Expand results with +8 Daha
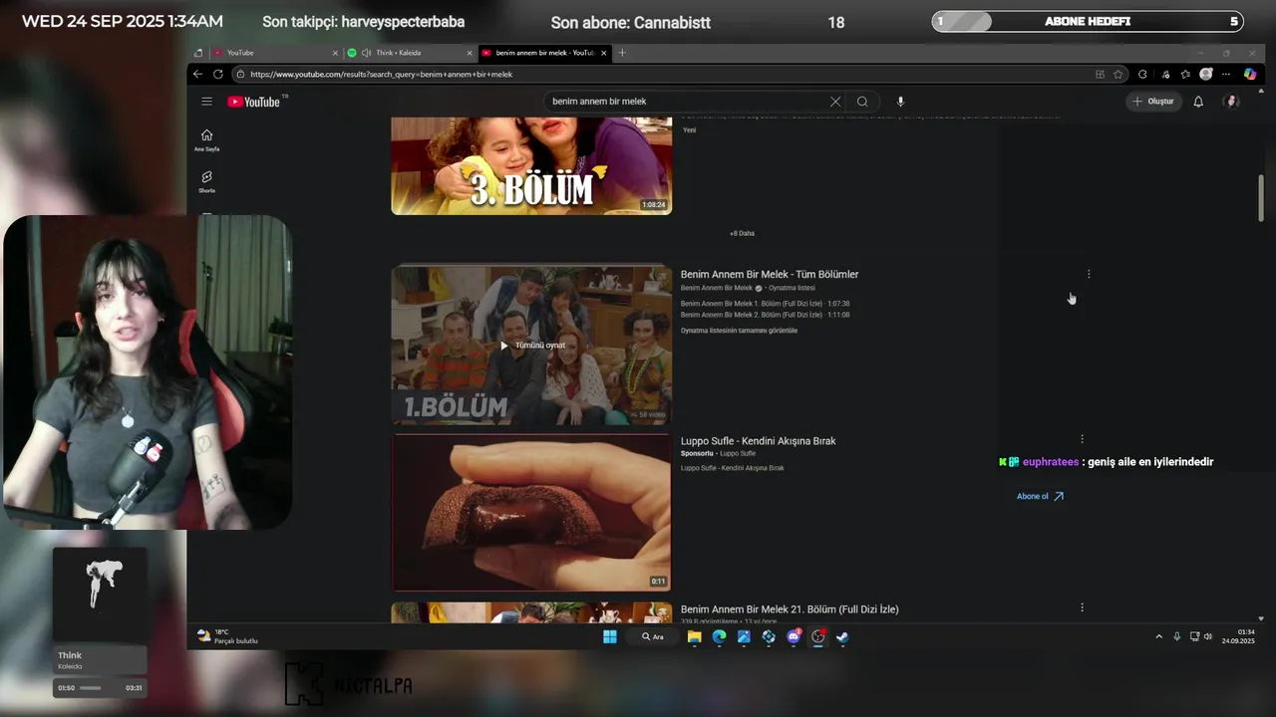This screenshot has width=1276, height=717. 742,233
